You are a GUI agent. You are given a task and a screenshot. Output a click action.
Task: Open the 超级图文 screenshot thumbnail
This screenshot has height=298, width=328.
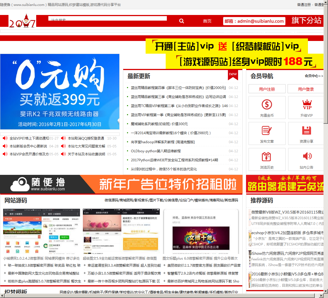pyautogui.click(x=121, y=231)
